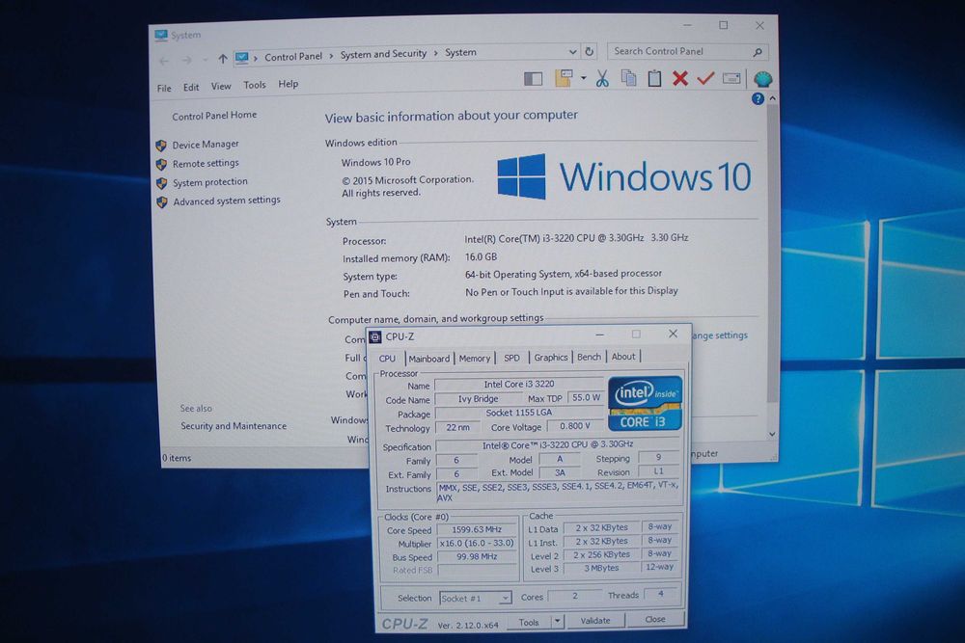Click the CPU-Z title bar icon

point(374,336)
